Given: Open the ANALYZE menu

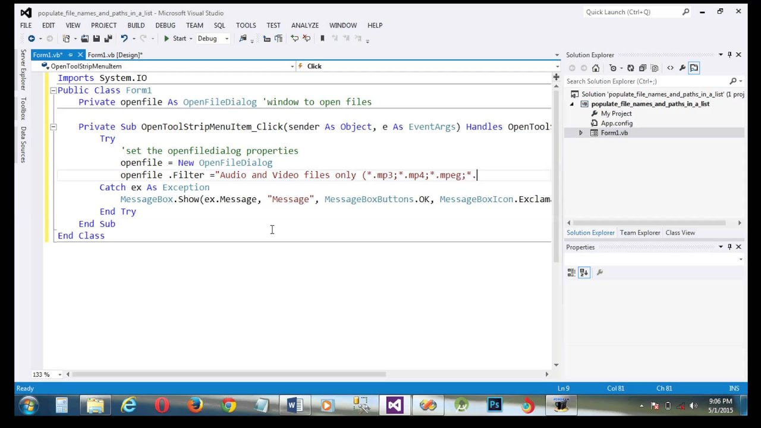Looking at the screenshot, I should tap(305, 26).
